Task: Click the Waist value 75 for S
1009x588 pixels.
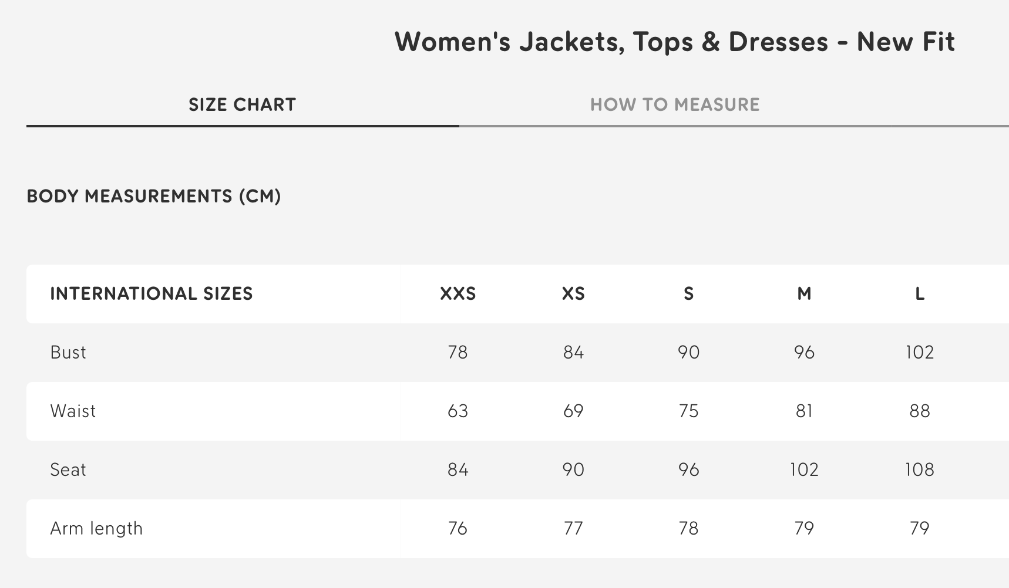Action: 688,411
